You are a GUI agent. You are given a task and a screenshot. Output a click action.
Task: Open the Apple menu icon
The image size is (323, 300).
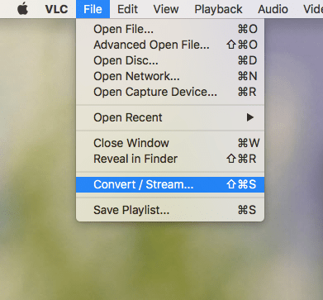tap(23, 9)
